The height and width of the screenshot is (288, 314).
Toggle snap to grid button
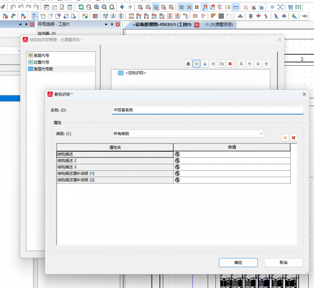click(x=189, y=7)
